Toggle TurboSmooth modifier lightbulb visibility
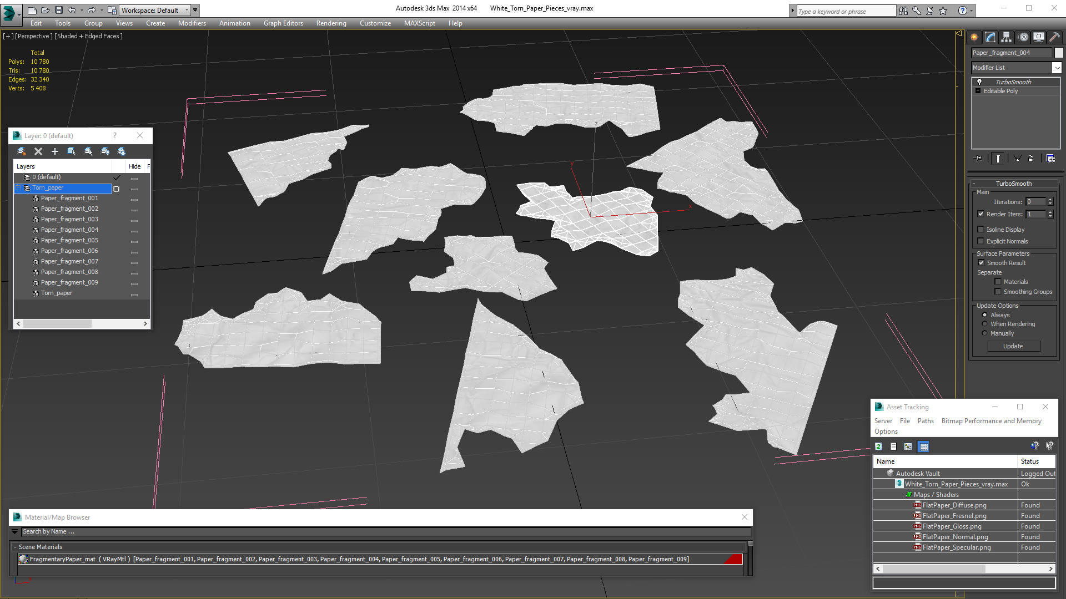This screenshot has width=1066, height=599. point(979,82)
